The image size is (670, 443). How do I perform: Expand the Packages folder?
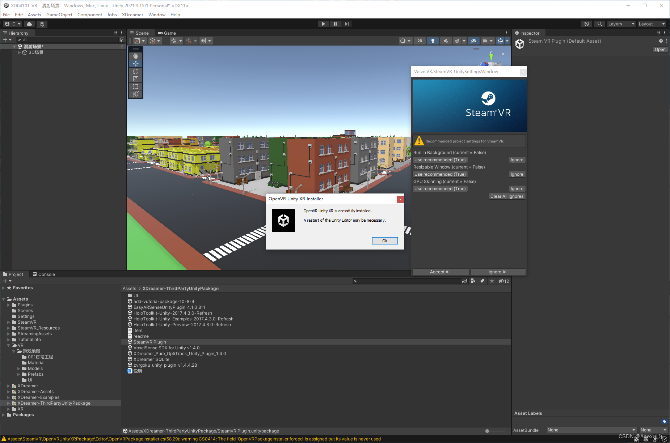4,415
